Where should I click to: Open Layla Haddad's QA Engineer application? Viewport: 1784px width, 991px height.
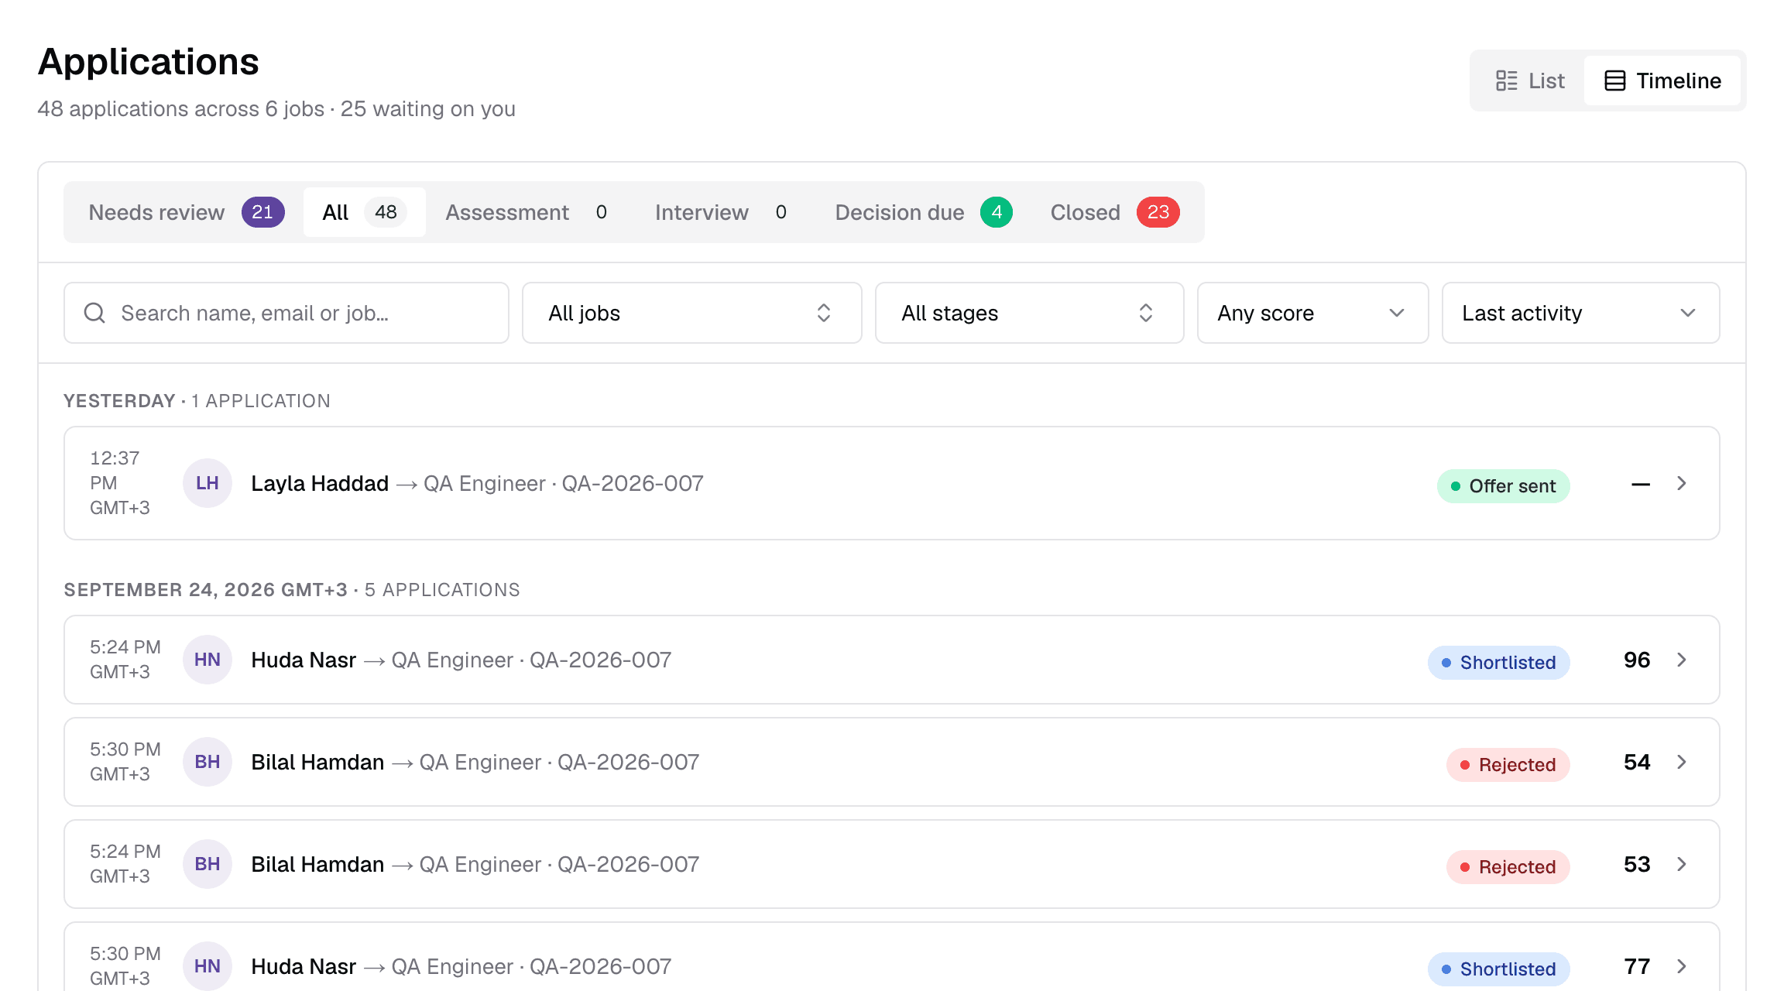892,483
